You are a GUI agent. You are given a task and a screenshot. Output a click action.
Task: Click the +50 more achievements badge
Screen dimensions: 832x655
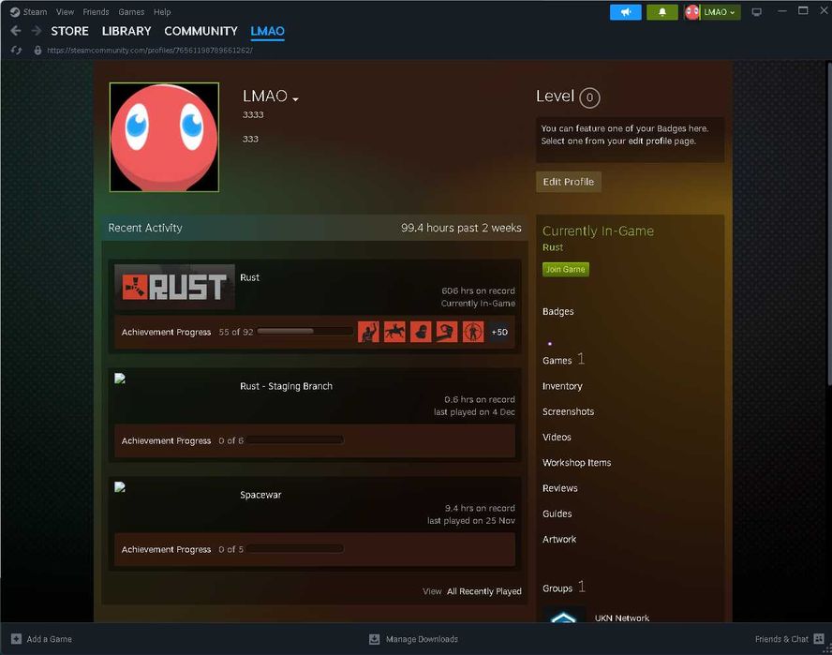click(499, 332)
